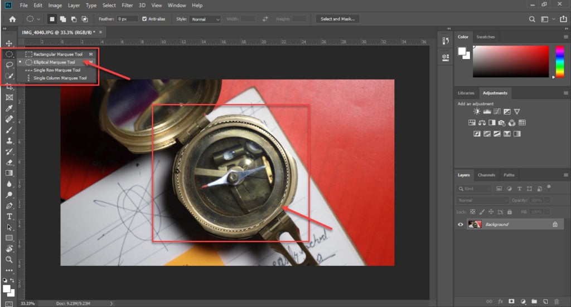Choose Intersect with selection mode button
The width and height of the screenshot is (571, 307).
pos(85,19)
